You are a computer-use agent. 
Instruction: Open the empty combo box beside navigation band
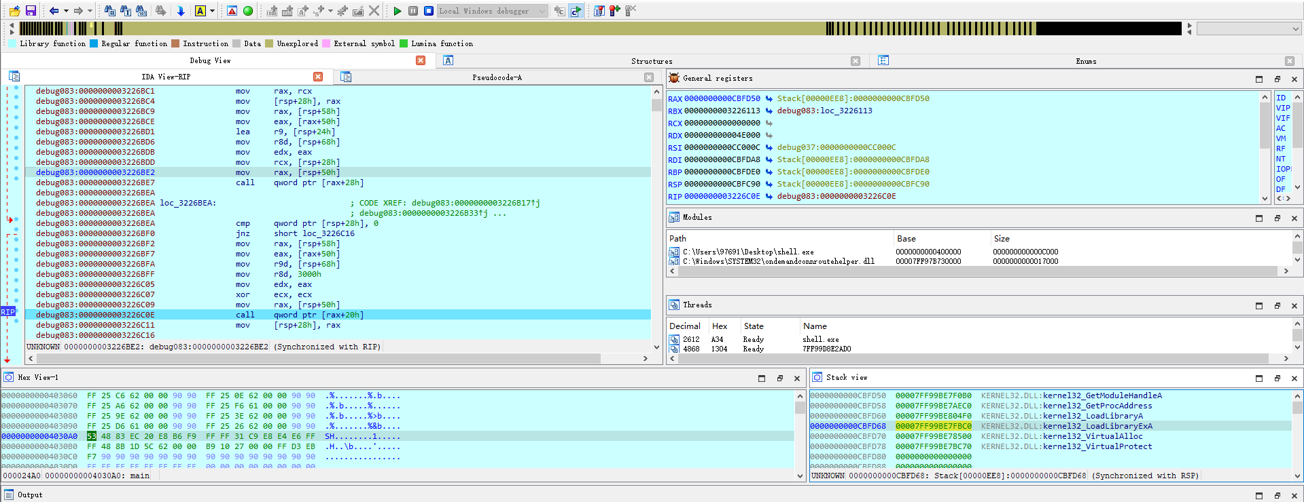[1249, 28]
